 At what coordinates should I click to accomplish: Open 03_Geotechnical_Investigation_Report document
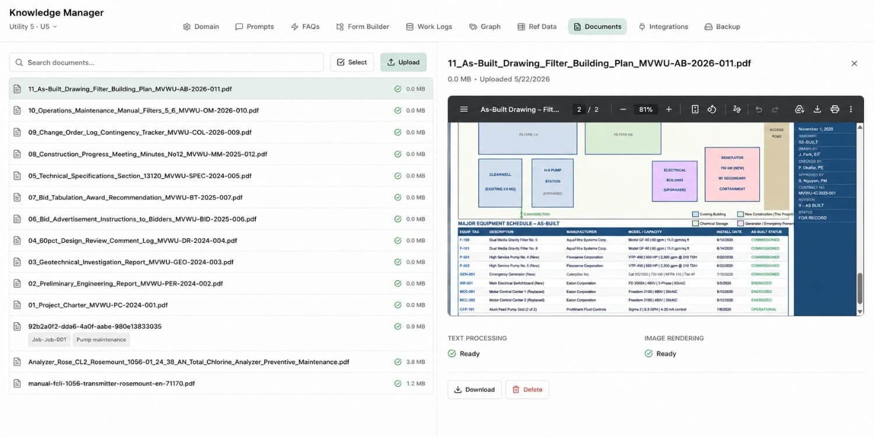pos(221,262)
